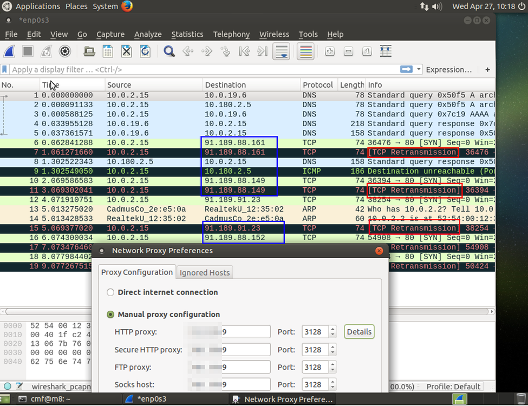Close this capture file icon

point(126,51)
